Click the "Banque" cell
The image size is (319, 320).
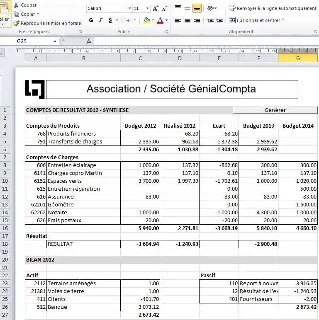click(83, 307)
